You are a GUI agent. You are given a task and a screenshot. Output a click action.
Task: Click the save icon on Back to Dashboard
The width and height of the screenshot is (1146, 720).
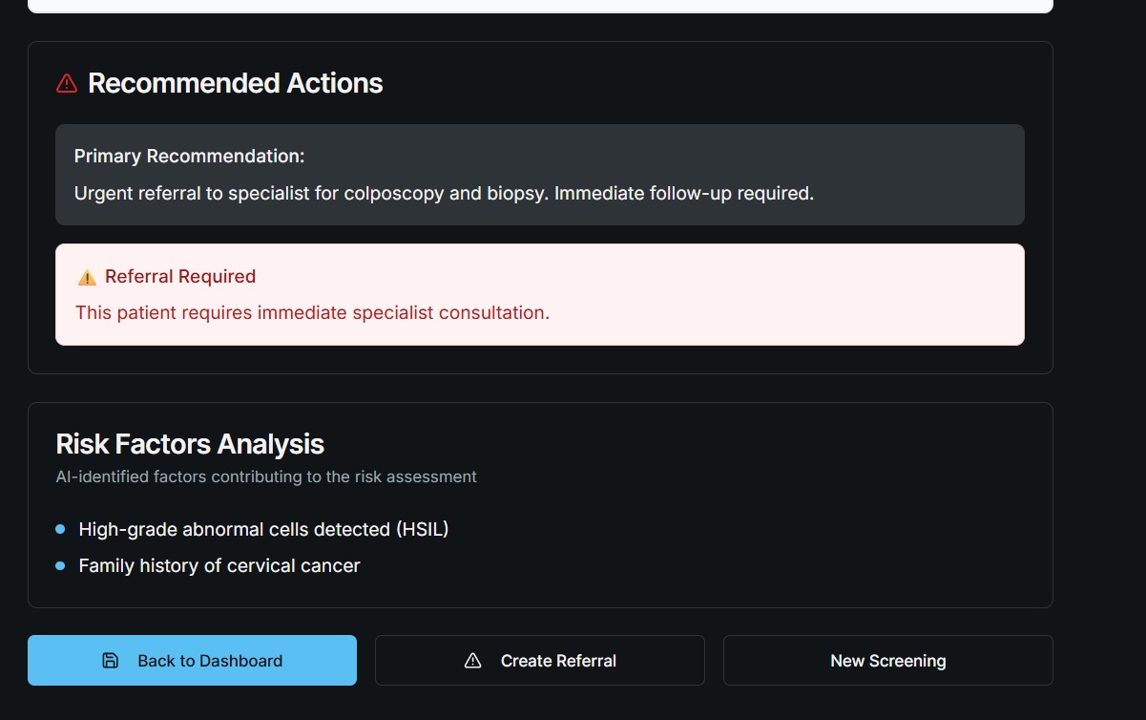pyautogui.click(x=111, y=661)
